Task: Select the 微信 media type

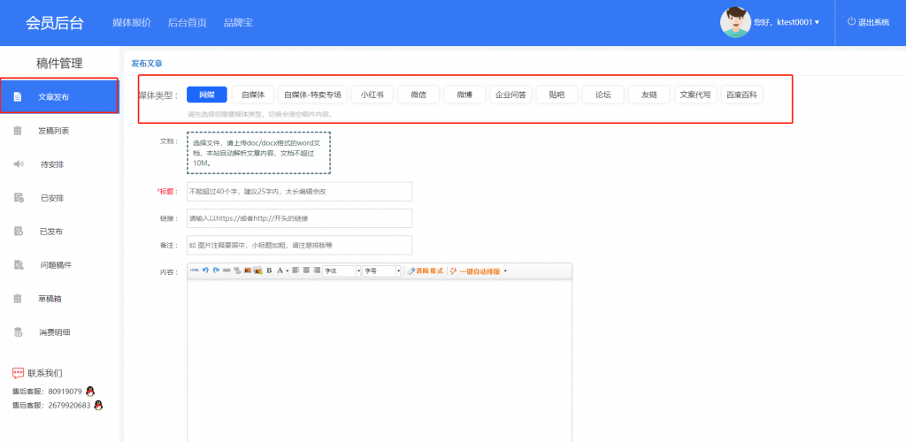Action: click(418, 95)
